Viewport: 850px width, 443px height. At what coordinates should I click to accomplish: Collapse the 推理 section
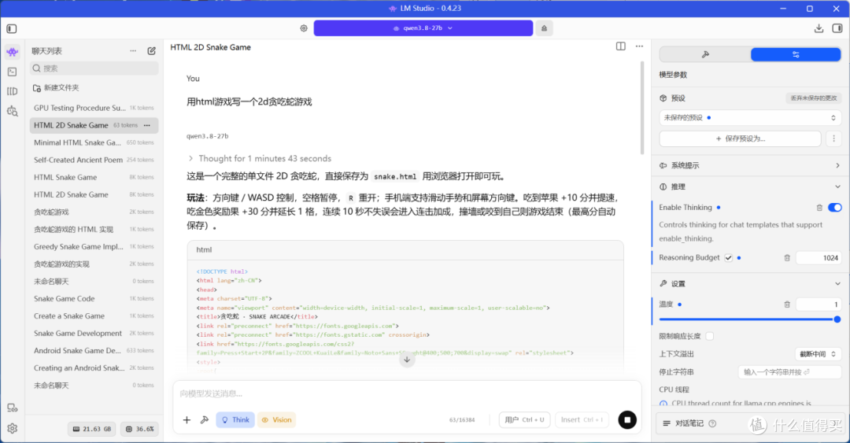coord(750,186)
